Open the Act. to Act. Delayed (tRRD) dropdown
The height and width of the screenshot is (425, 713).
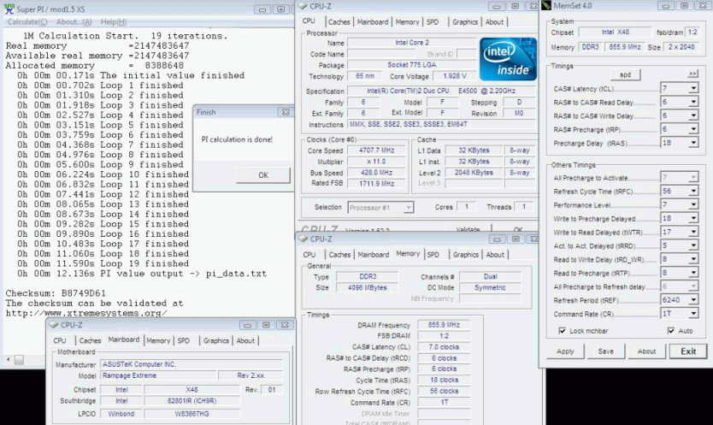[x=693, y=245]
